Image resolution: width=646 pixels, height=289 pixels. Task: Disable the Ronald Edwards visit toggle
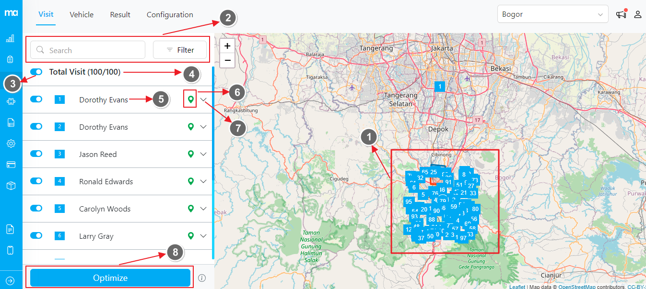pos(36,181)
